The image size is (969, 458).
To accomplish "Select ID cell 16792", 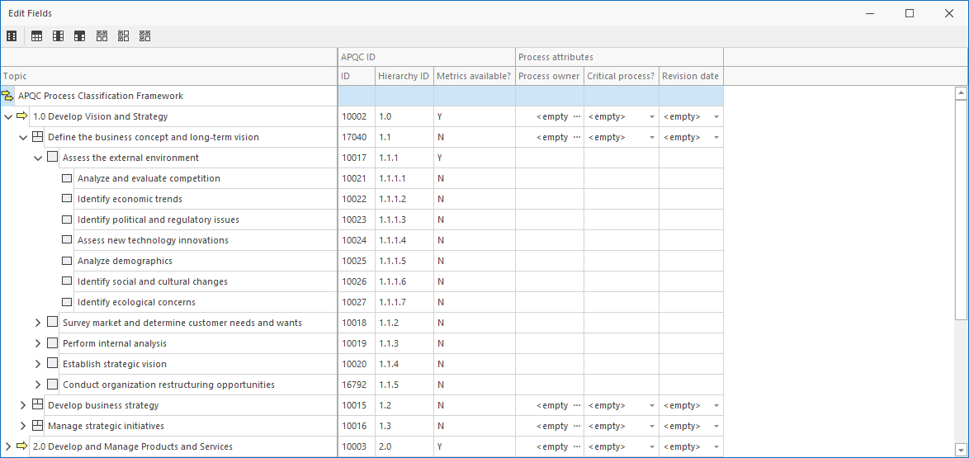I will pyautogui.click(x=357, y=385).
